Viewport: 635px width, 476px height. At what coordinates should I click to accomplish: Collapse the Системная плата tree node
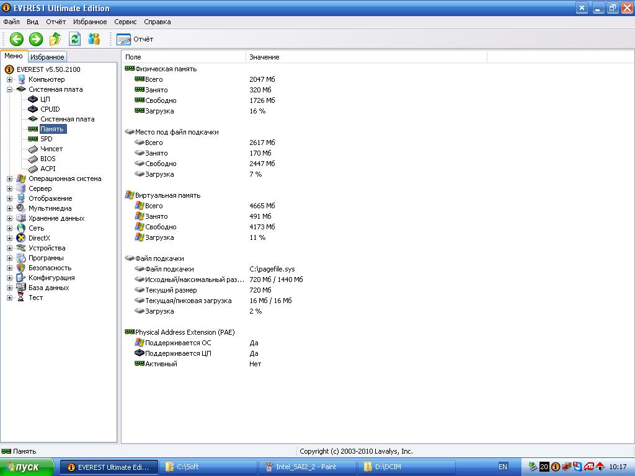pos(9,89)
